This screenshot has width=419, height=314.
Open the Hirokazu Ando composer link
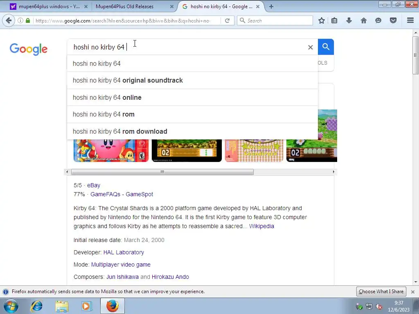pos(170,277)
